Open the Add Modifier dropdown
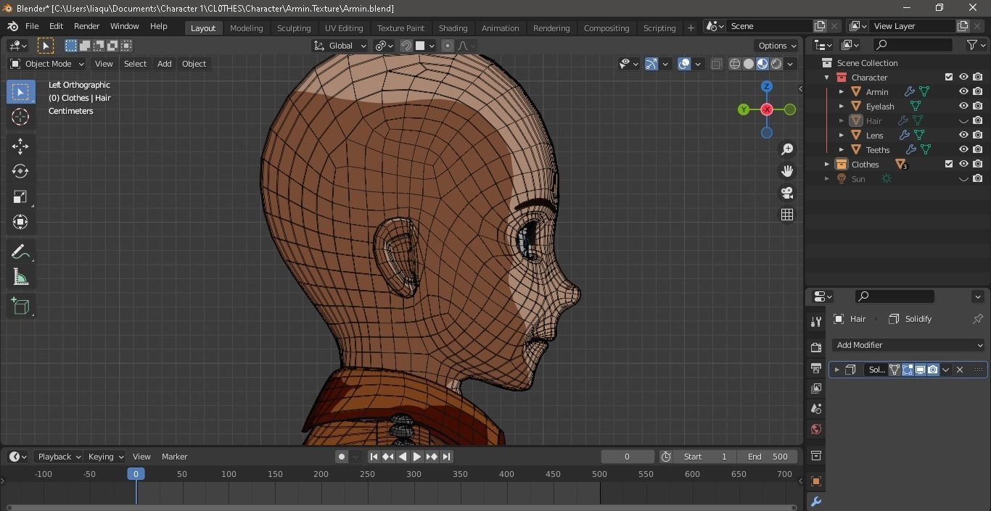Screen dimensions: 991x511 (908, 344)
